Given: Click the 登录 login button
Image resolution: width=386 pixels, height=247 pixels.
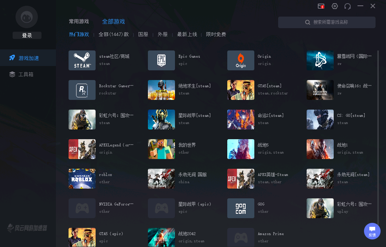Looking at the screenshot, I should (x=27, y=35).
